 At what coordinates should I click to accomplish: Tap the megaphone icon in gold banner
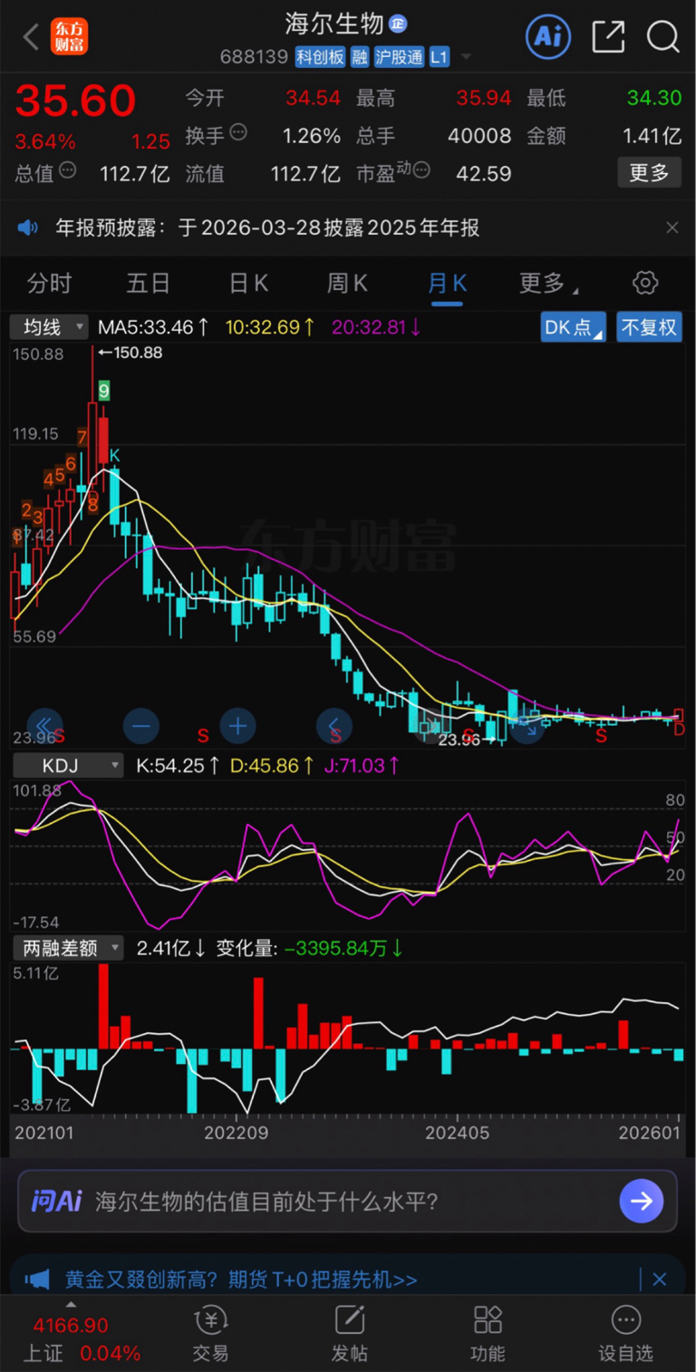[37, 1280]
